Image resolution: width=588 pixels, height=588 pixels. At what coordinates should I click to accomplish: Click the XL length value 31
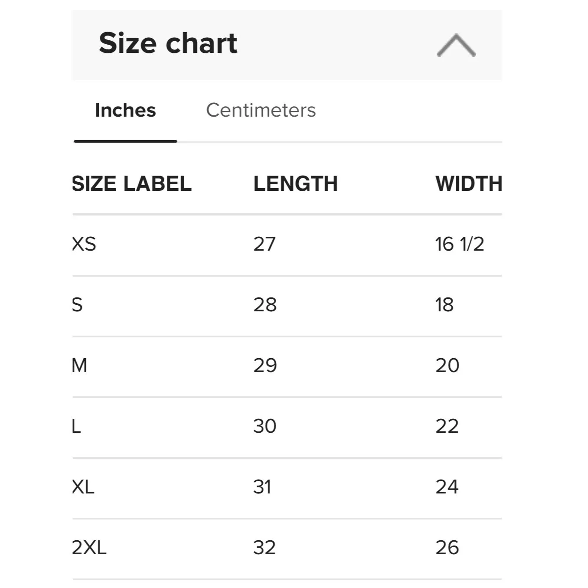tap(262, 487)
